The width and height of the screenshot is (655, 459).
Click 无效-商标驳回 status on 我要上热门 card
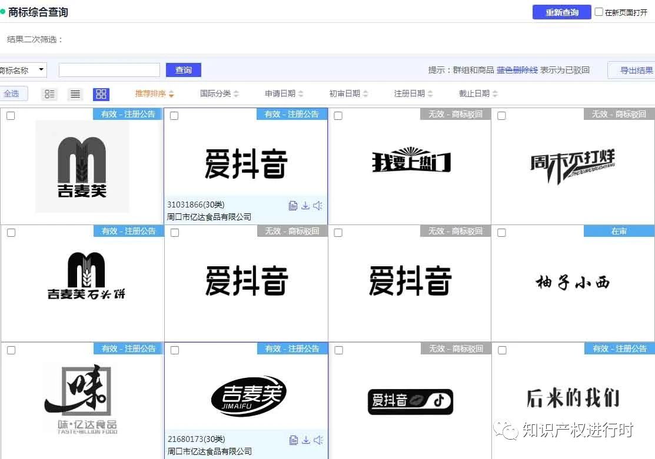455,114
